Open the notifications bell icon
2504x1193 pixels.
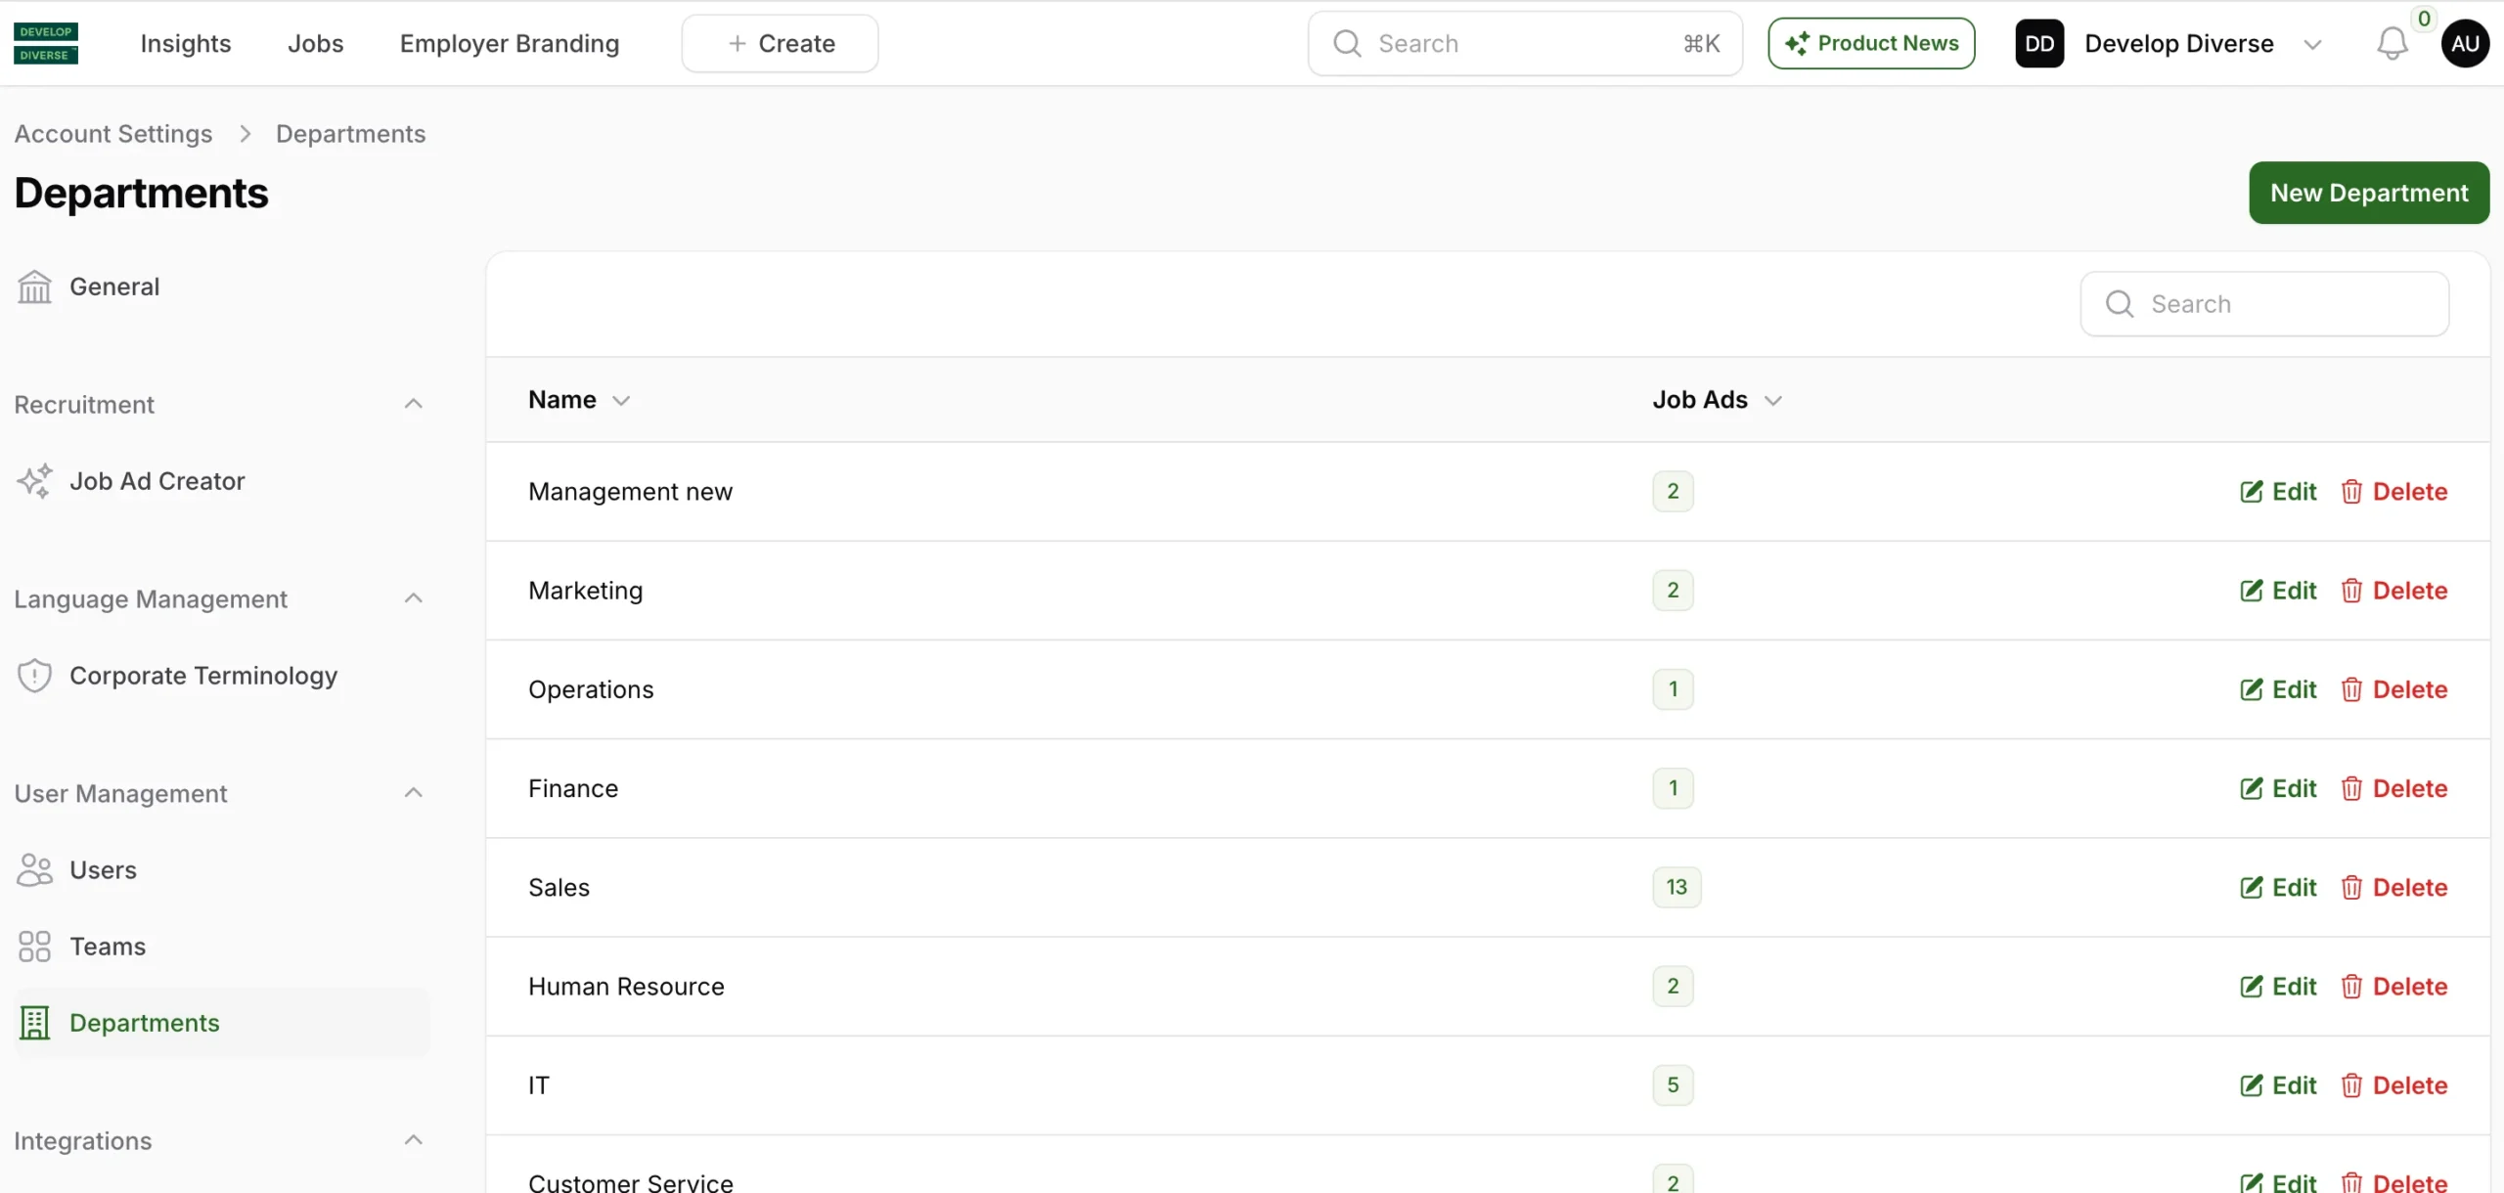click(x=2392, y=44)
